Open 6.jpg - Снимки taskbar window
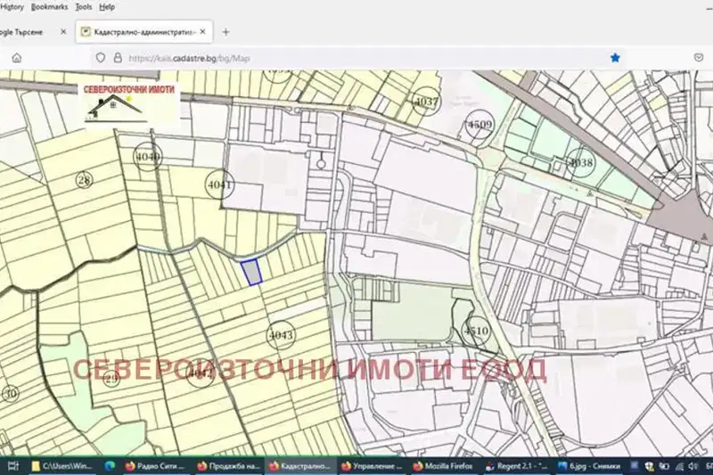Screen dimensions: 713x475 (590, 466)
